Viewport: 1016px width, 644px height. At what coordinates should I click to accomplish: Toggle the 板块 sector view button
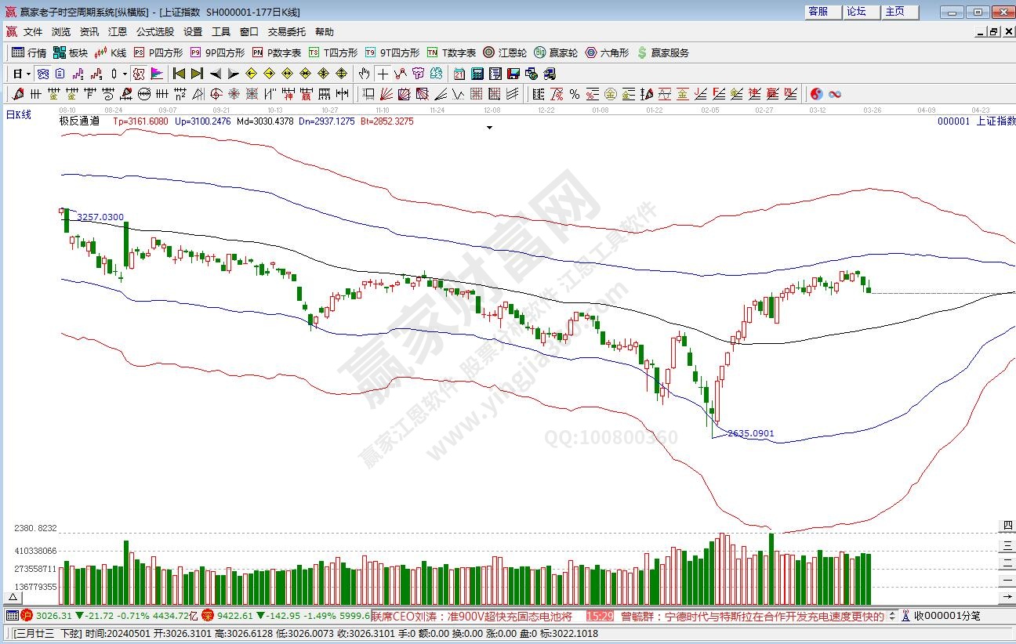[70, 52]
